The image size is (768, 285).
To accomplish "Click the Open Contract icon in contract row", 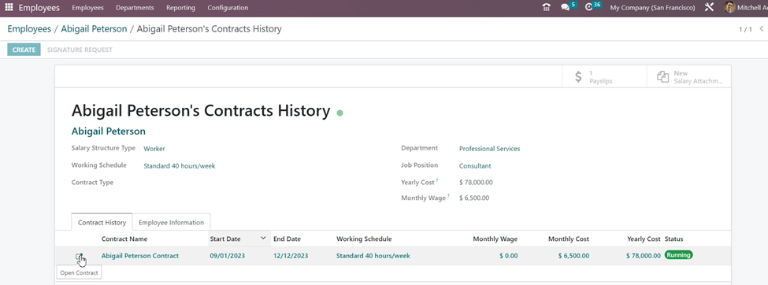I will point(80,257).
